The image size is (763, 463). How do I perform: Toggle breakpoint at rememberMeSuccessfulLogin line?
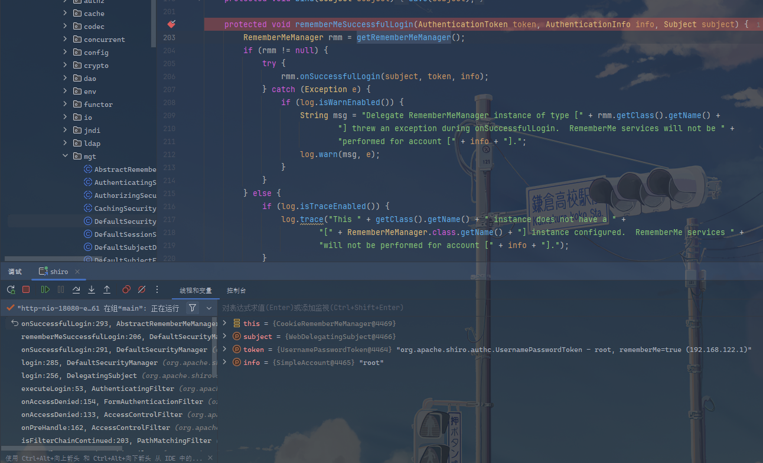tap(171, 24)
